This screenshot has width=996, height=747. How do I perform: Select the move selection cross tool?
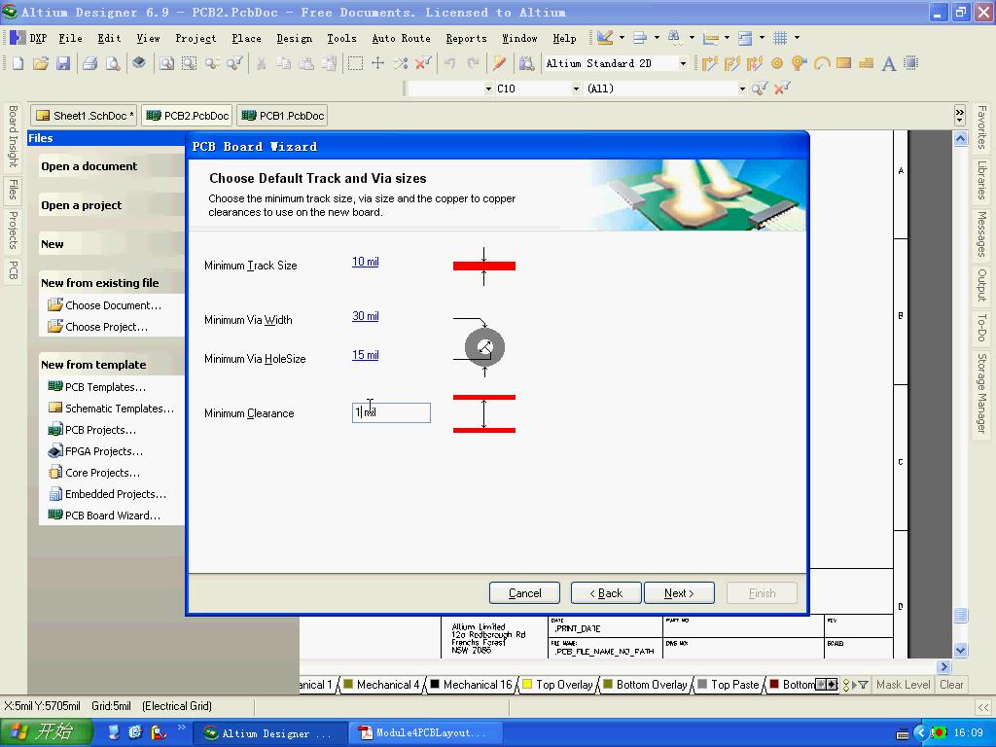tap(378, 63)
